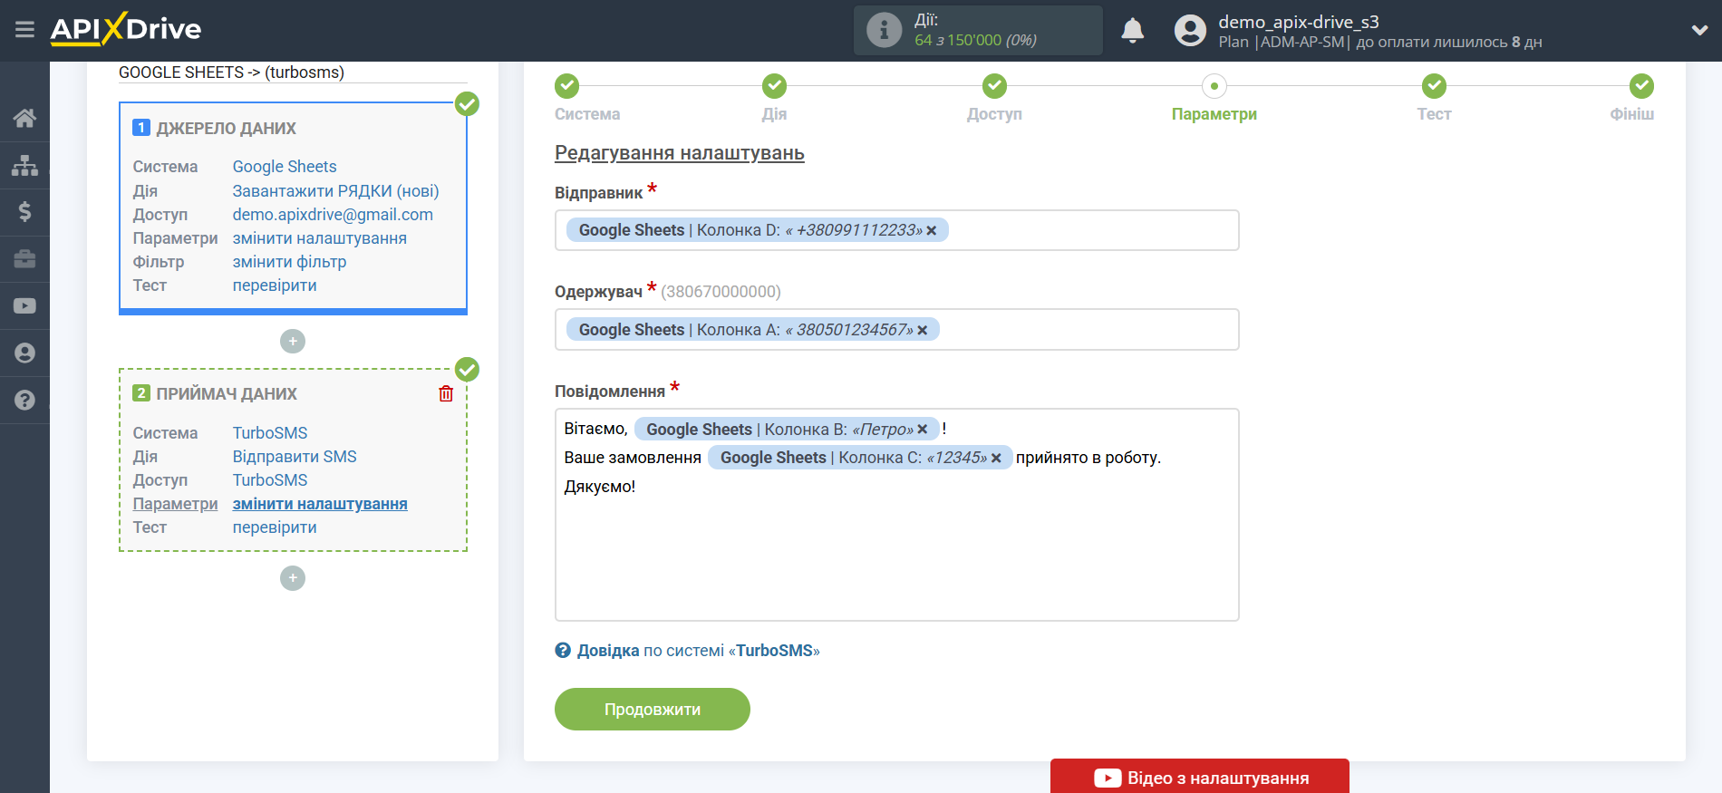
Task: Open the Система step label
Action: coord(587,114)
